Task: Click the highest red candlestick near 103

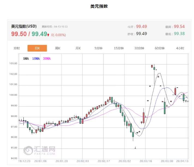Action: pos(152,66)
